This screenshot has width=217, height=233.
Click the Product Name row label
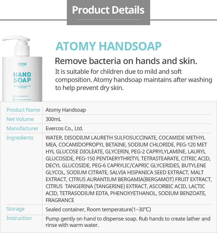point(23,110)
